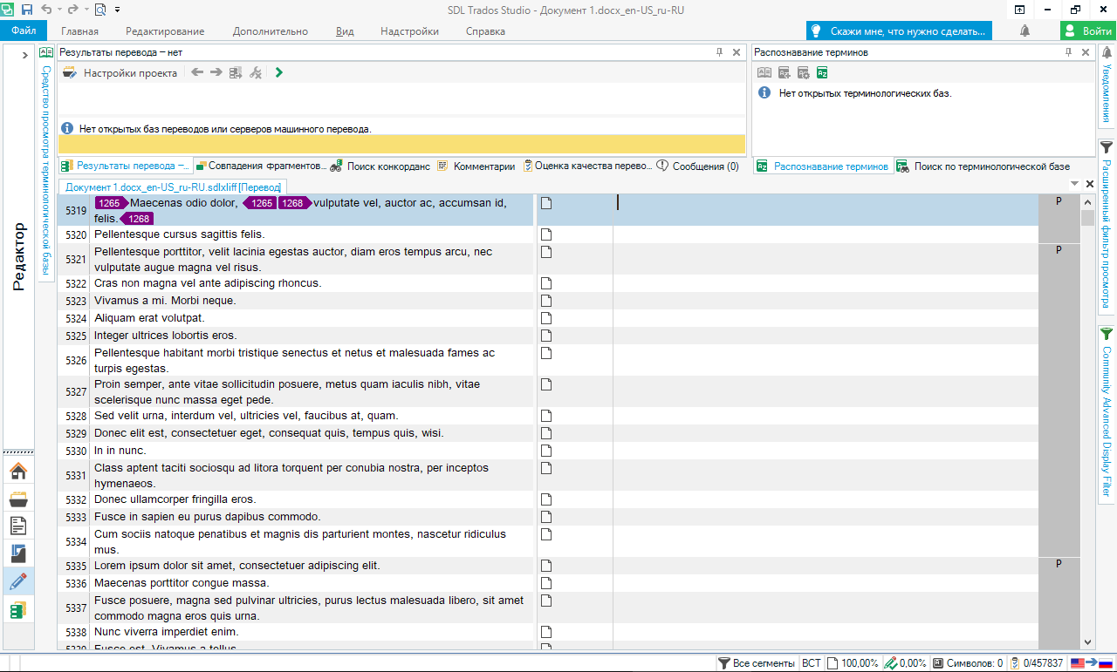Open Настройки проекта project settings
This screenshot has width=1117, height=672.
(129, 73)
